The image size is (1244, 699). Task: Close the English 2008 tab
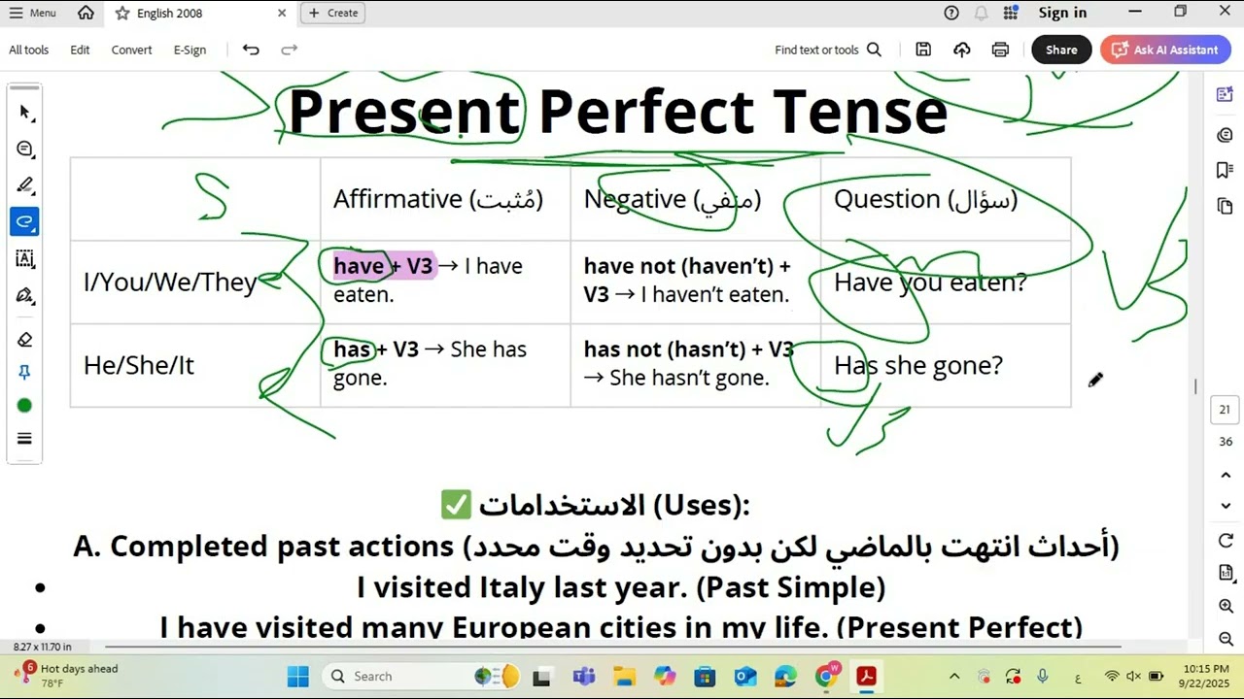[282, 13]
